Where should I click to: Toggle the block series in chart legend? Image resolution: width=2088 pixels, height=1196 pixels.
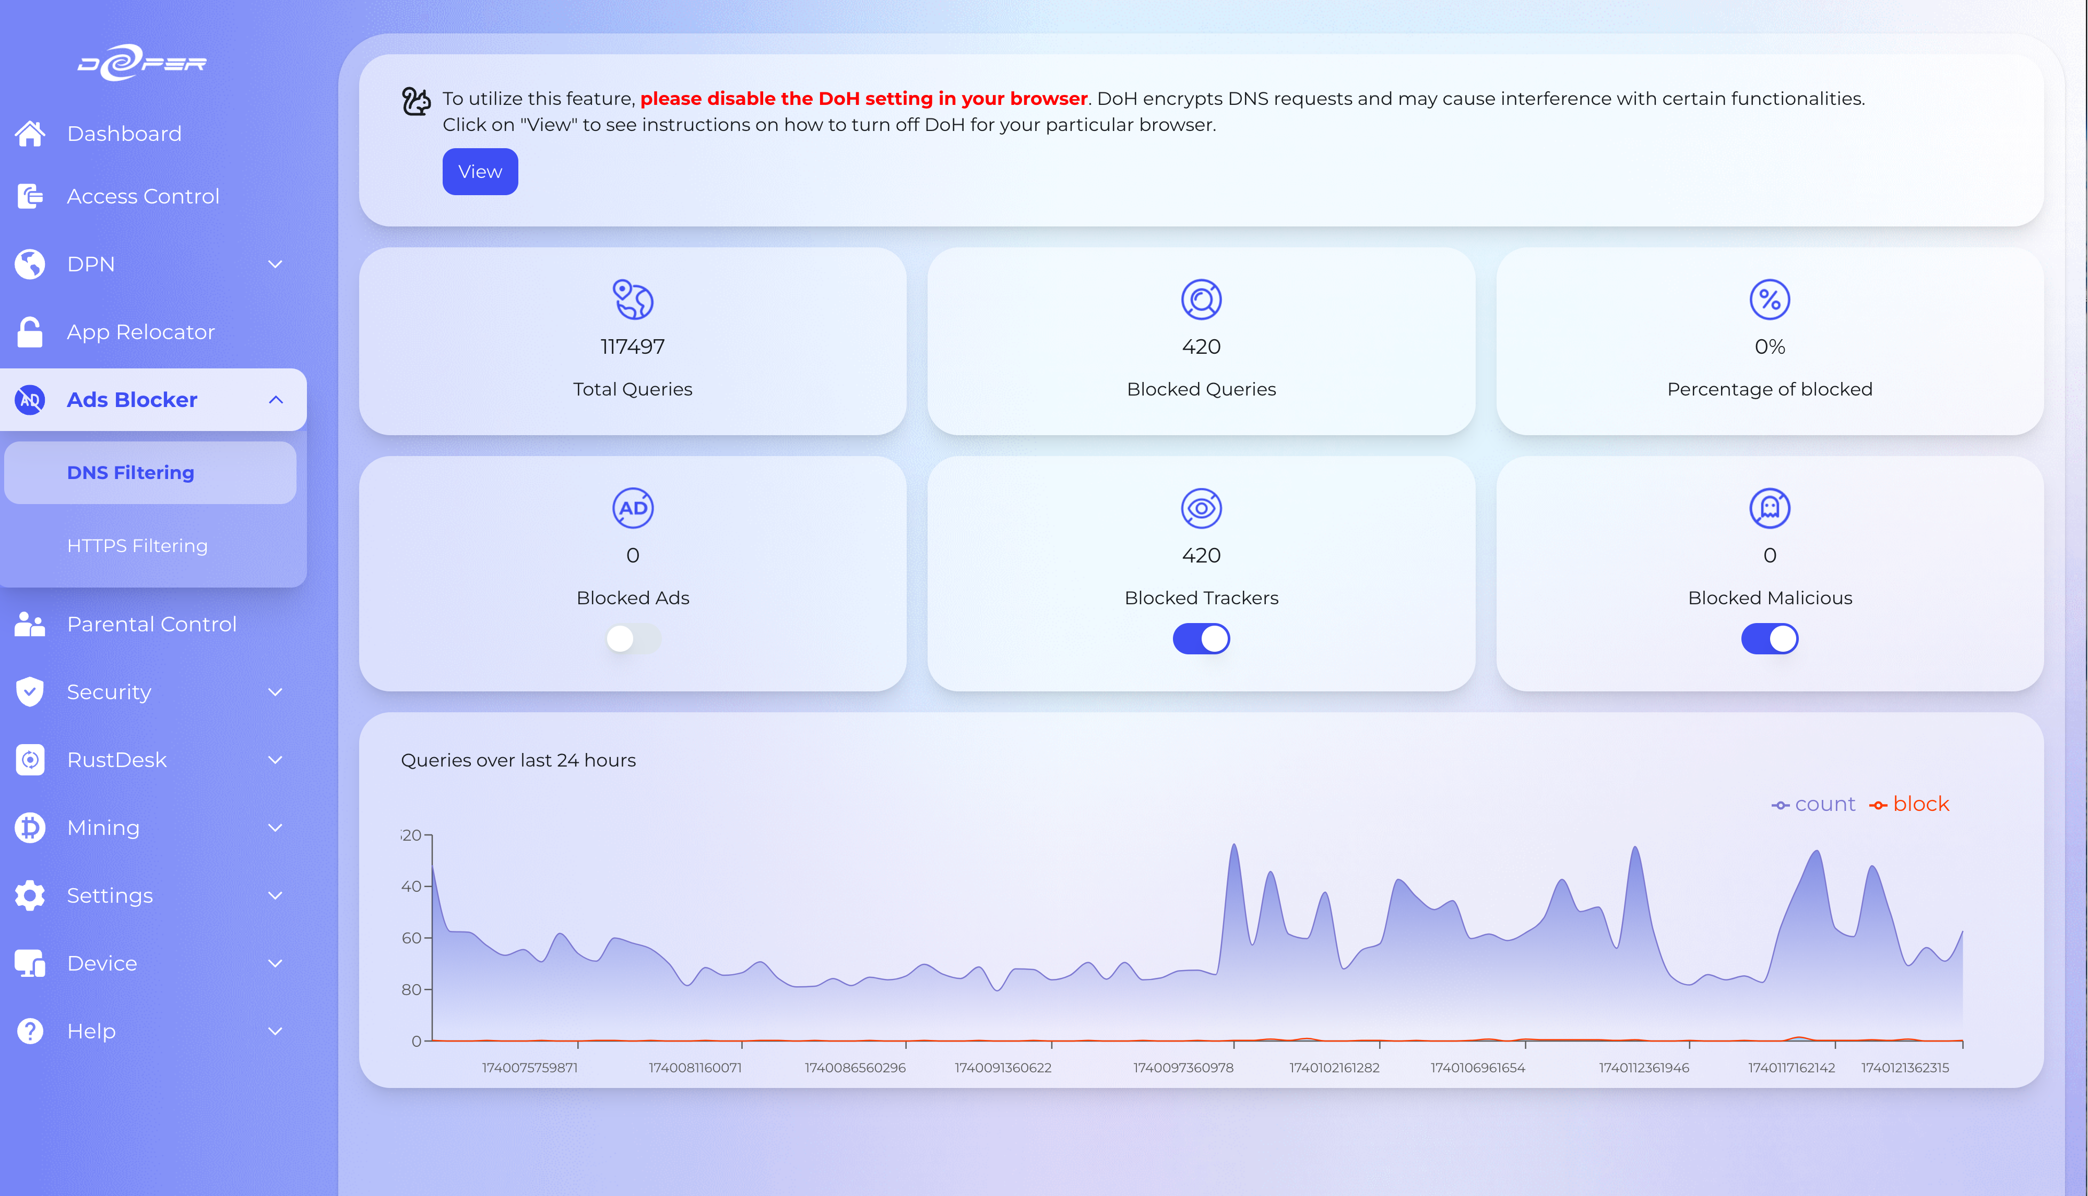[1909, 804]
